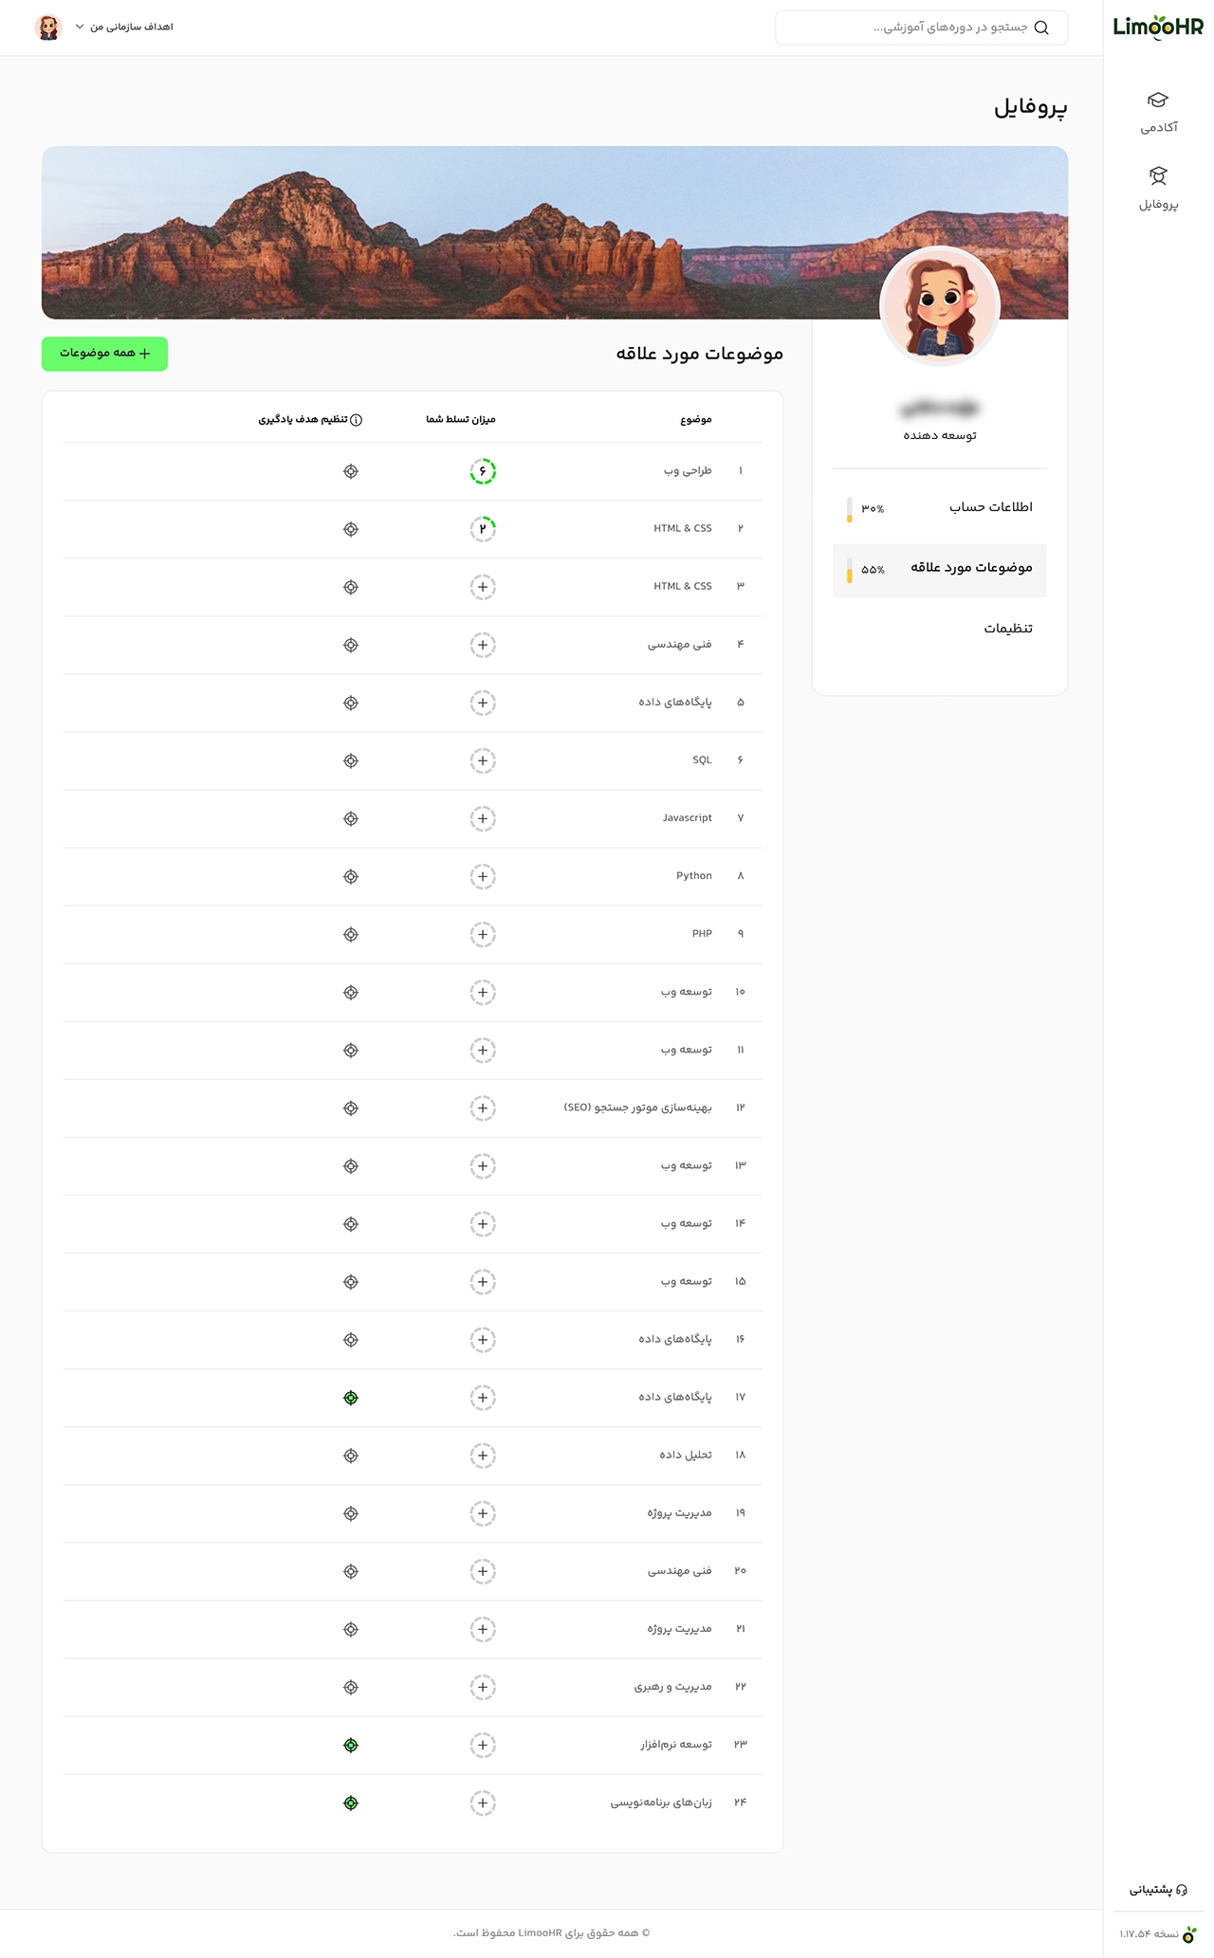Click the همه موضوعات green button
The image size is (1214, 1958).
[x=104, y=354]
